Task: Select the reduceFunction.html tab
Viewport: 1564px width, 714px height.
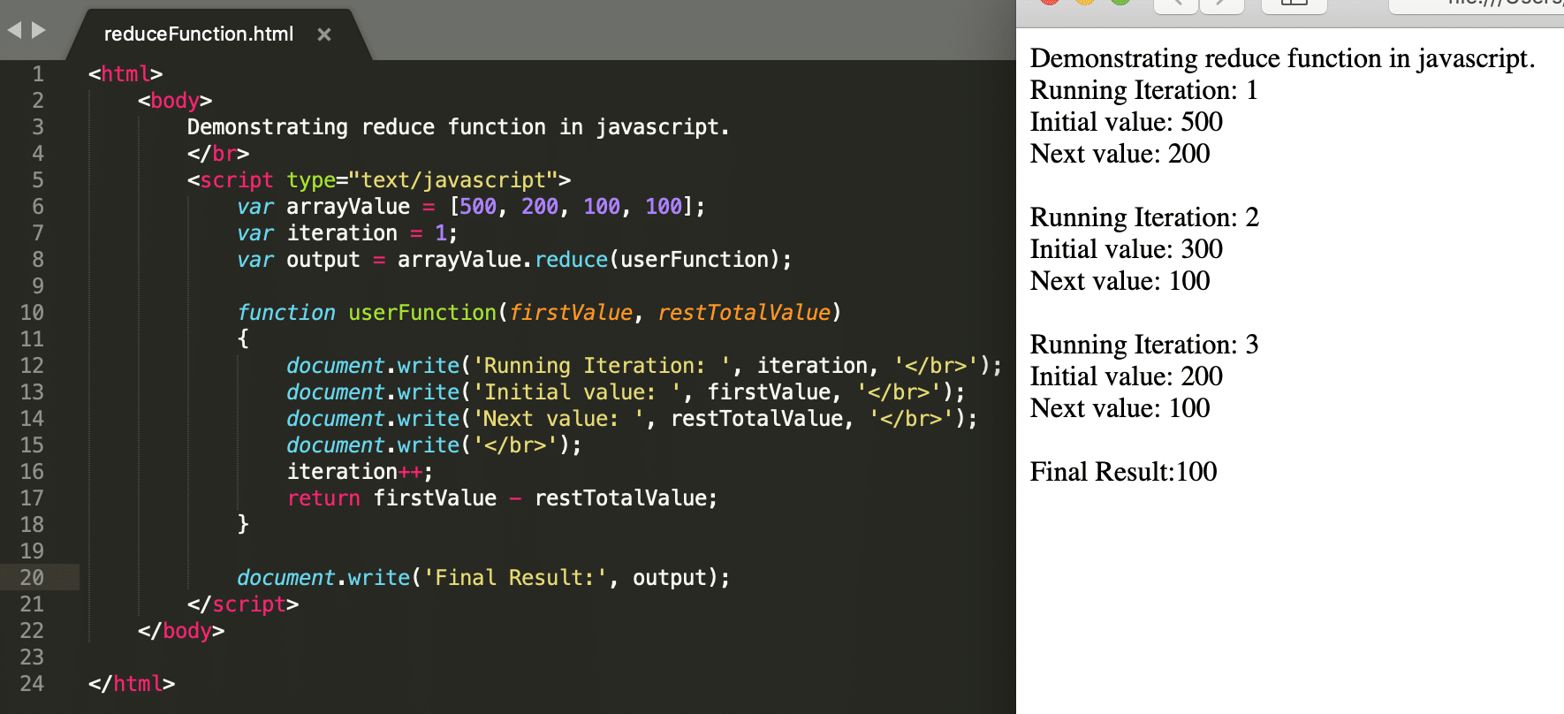Action: click(199, 34)
